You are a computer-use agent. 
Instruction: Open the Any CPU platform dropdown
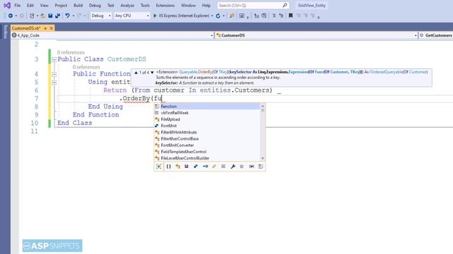[132, 16]
